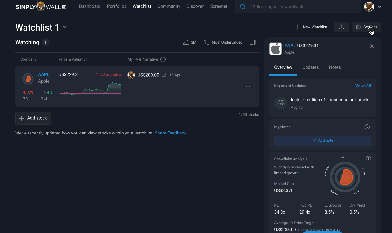Click the New Watchlist plus button
This screenshot has width=392, height=233.
coord(311,27)
